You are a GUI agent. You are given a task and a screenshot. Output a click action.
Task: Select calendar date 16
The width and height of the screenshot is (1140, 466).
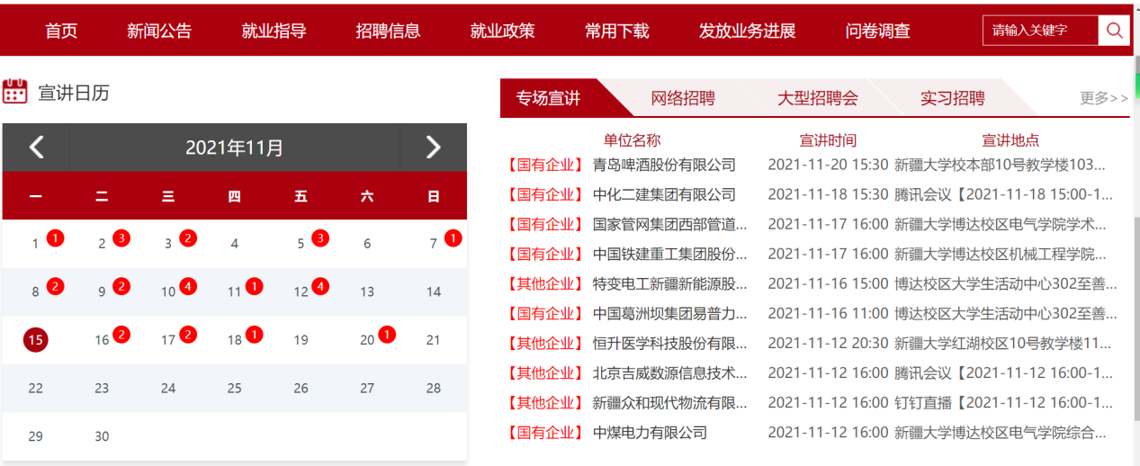point(102,340)
